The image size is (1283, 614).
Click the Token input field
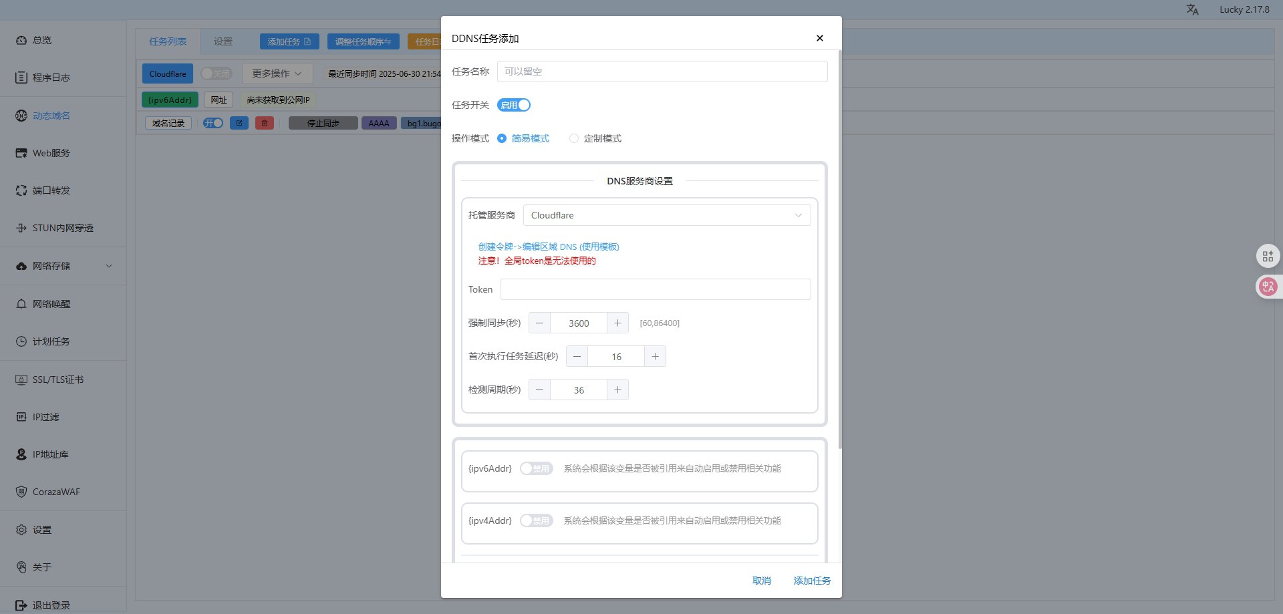click(655, 289)
